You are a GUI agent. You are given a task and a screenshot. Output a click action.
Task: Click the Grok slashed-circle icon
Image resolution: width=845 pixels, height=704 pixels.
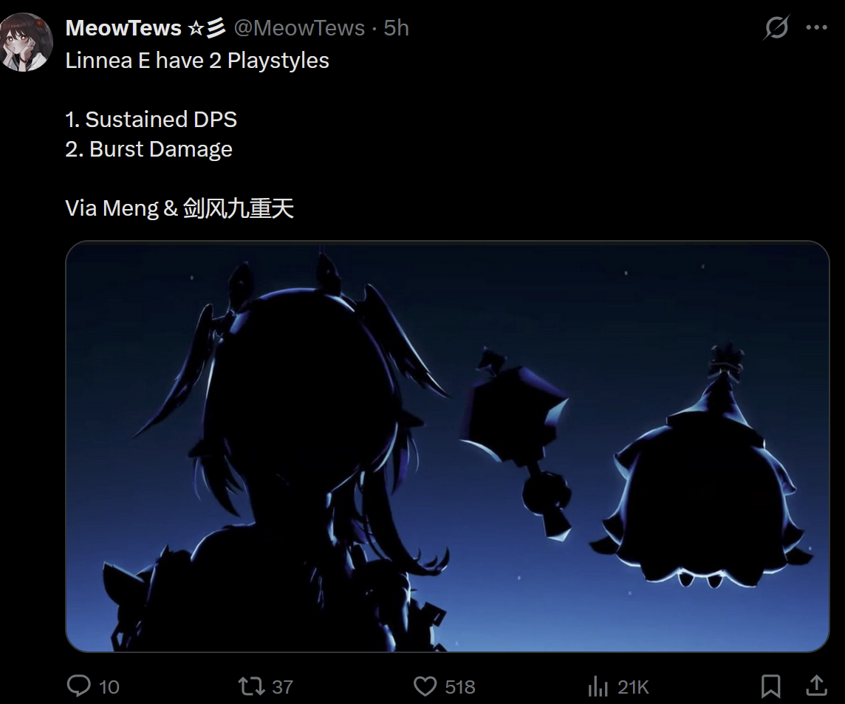tap(776, 27)
